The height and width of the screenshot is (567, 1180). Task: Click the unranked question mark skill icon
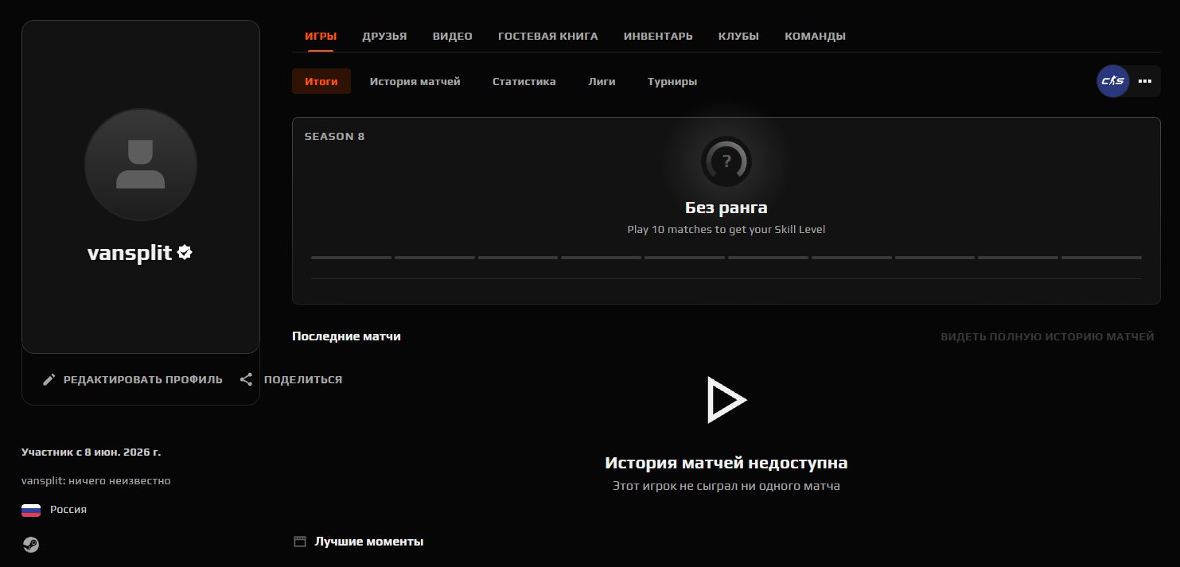(x=726, y=161)
